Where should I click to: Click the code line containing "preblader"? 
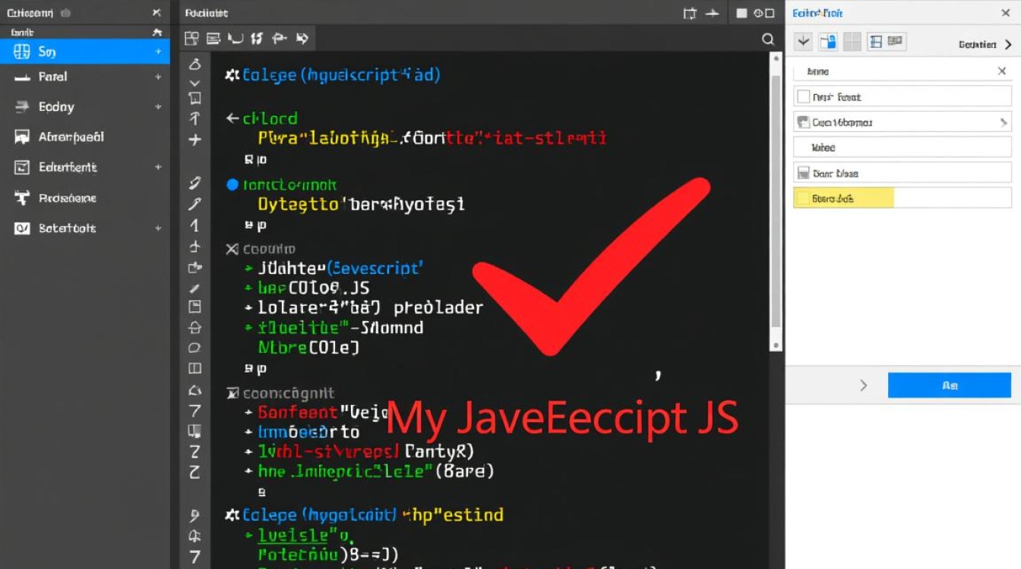click(364, 308)
